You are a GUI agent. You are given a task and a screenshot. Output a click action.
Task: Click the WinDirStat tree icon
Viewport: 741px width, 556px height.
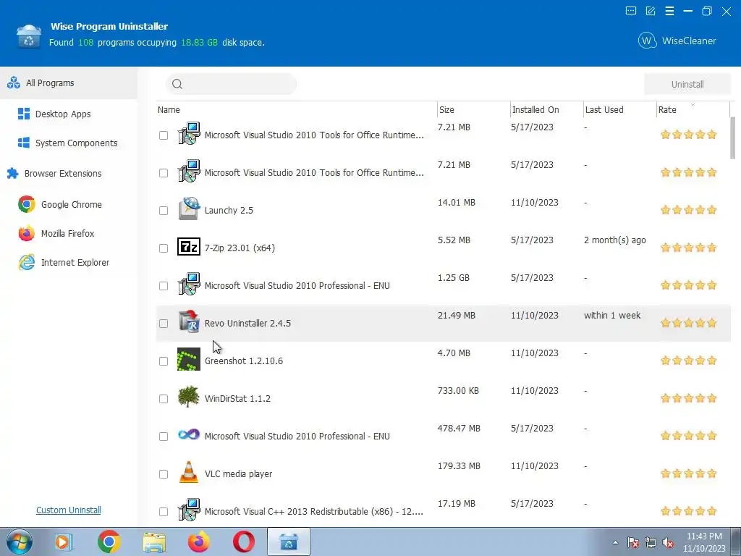189,397
